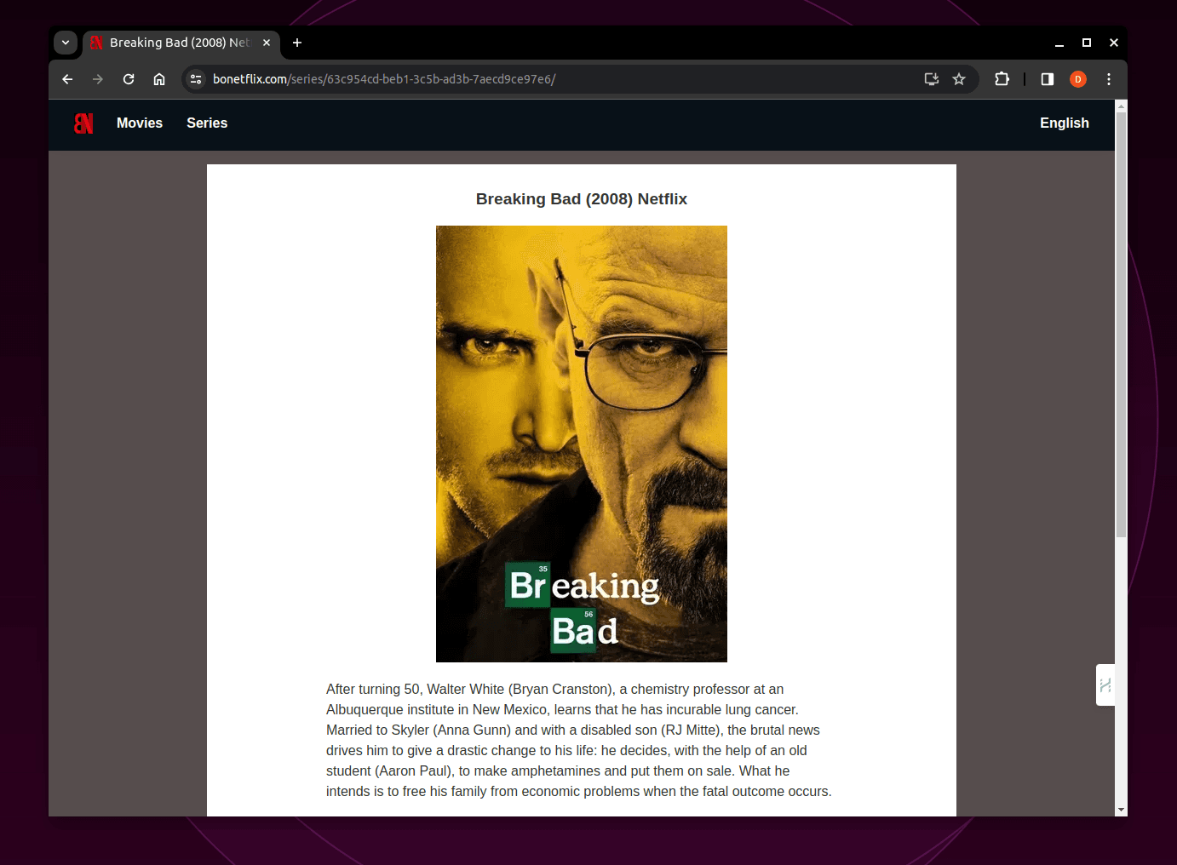
Task: Click the "Breaking Bad (2008) Netflix" heading
Action: pyautogui.click(x=582, y=199)
